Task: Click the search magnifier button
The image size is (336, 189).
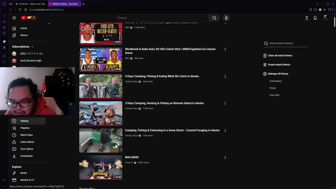Action: click(x=214, y=18)
